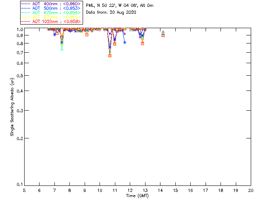Viewport: 258px width, 206px height.
Task: Click the AOT 870nm legend entry
Action: click(51, 17)
